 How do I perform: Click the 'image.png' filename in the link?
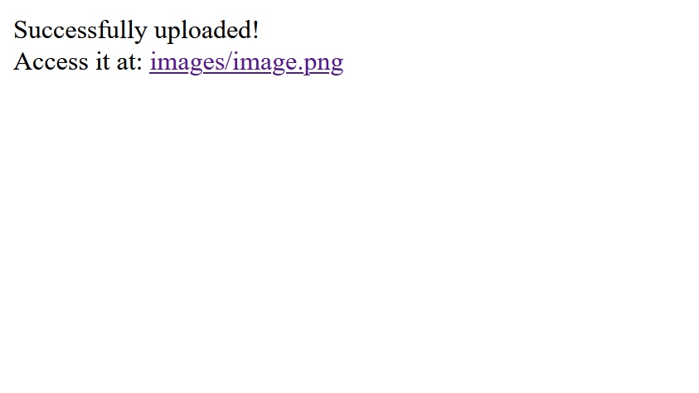288,61
